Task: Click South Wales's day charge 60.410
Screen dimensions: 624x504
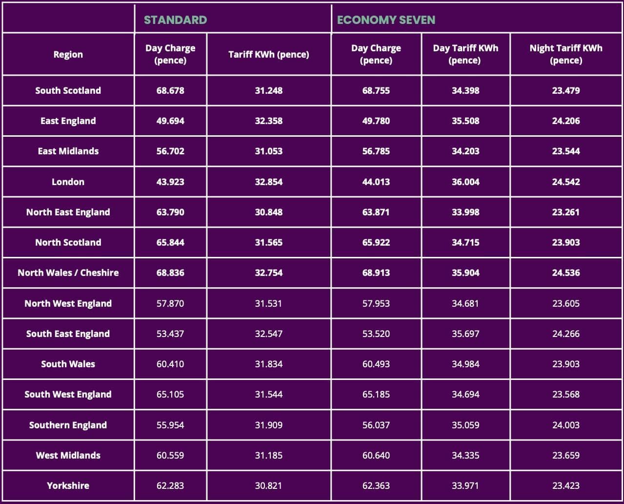Action: [170, 364]
